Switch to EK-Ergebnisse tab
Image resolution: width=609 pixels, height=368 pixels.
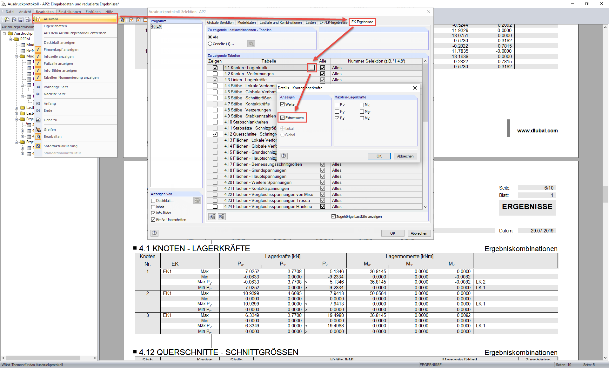(x=362, y=22)
